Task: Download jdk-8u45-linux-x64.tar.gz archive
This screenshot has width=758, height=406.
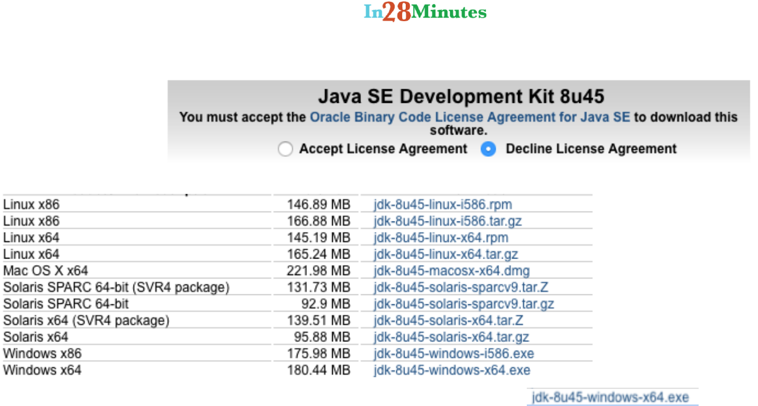Action: click(446, 254)
